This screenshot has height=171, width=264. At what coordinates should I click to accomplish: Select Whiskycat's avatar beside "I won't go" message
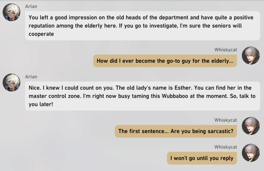[251, 153]
